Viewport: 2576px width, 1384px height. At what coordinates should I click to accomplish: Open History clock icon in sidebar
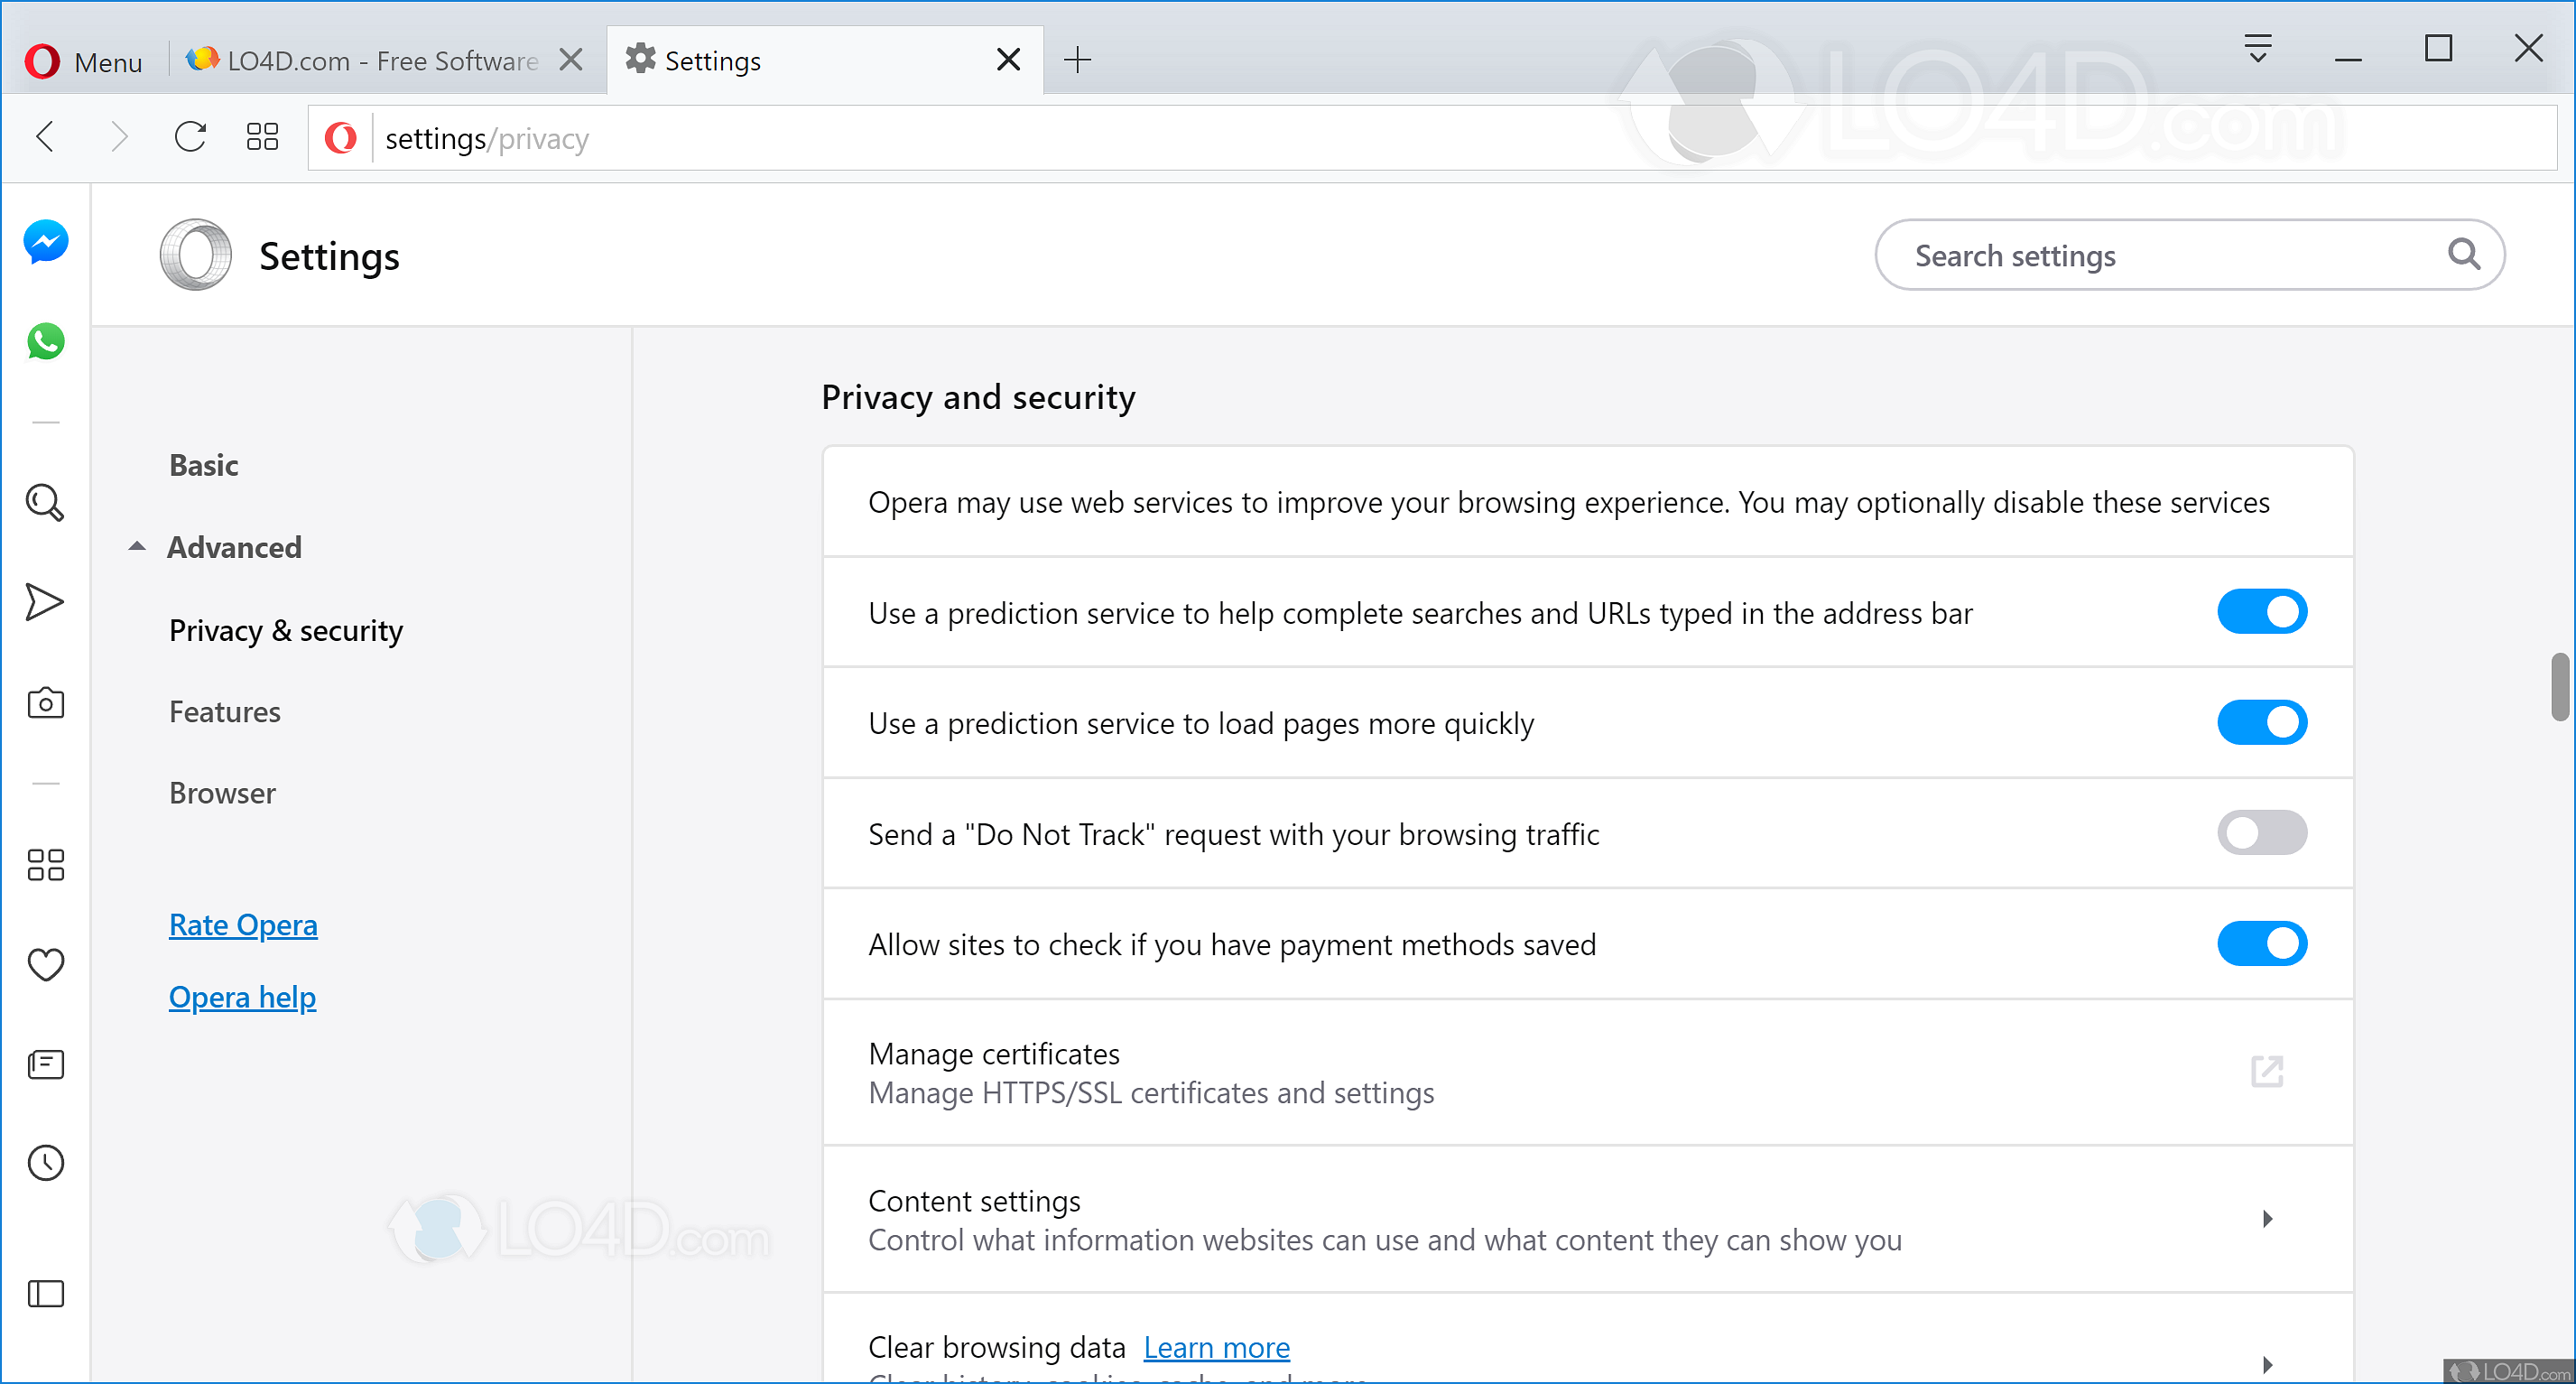click(x=46, y=1163)
